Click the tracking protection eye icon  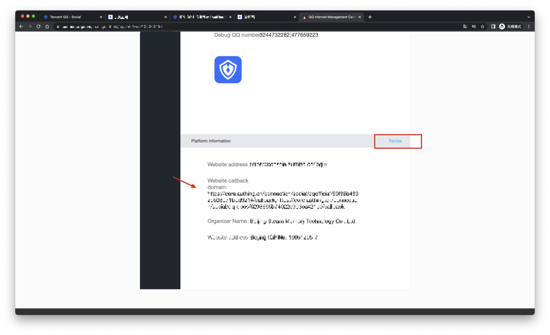pos(474,27)
